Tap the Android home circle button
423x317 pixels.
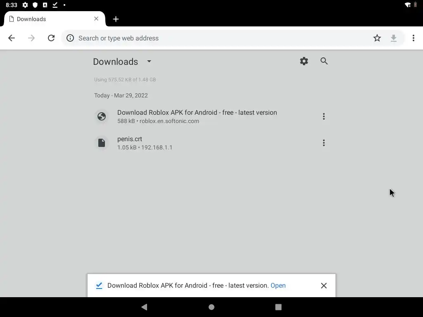coord(211,307)
